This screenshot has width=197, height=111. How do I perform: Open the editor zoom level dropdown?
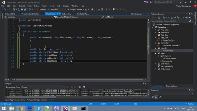(12, 80)
